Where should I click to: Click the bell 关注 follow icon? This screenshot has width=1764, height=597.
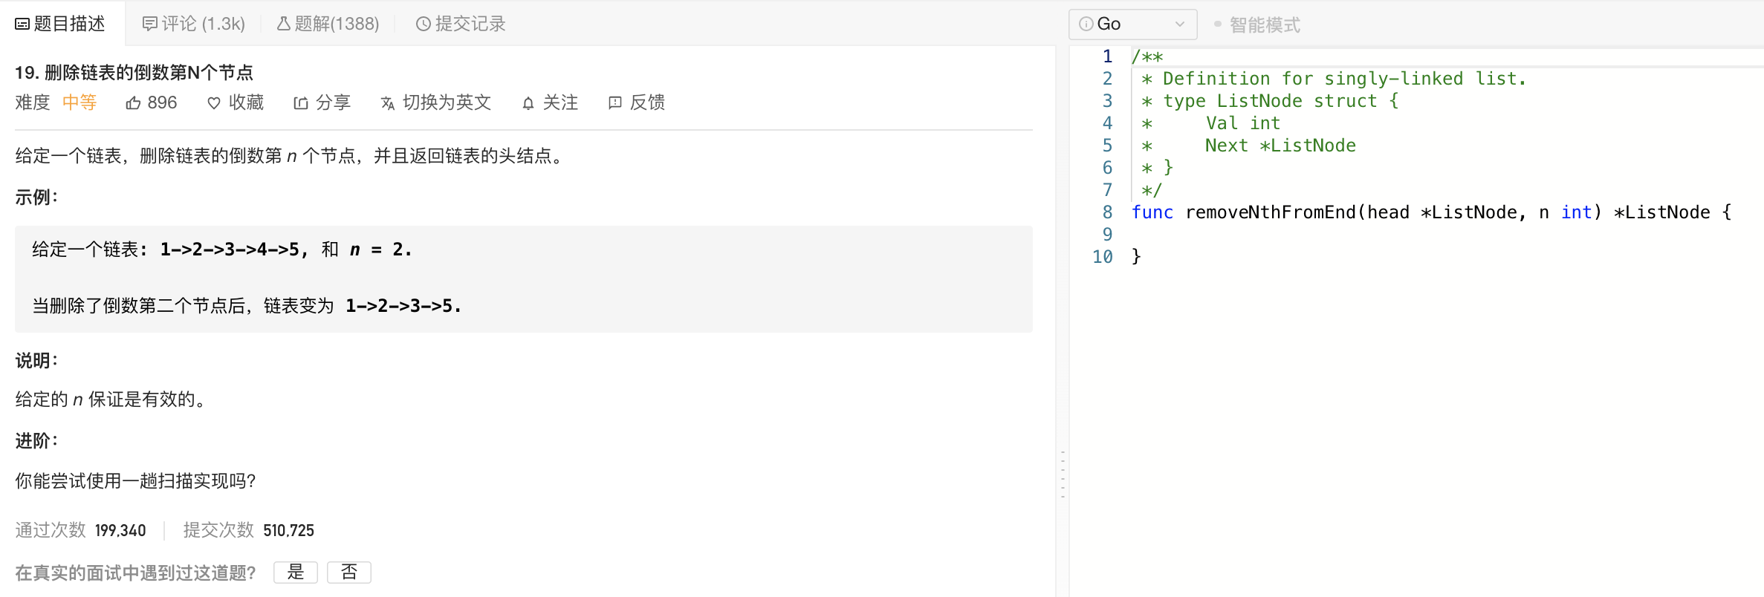coord(528,103)
